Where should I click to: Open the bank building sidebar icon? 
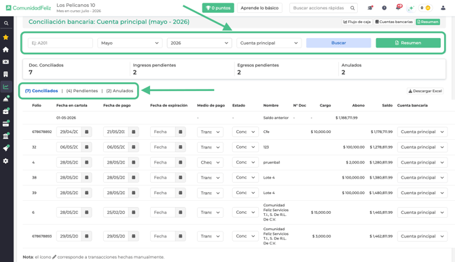click(5, 136)
